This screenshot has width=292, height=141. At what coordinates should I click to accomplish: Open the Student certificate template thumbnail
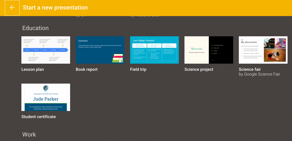(46, 97)
